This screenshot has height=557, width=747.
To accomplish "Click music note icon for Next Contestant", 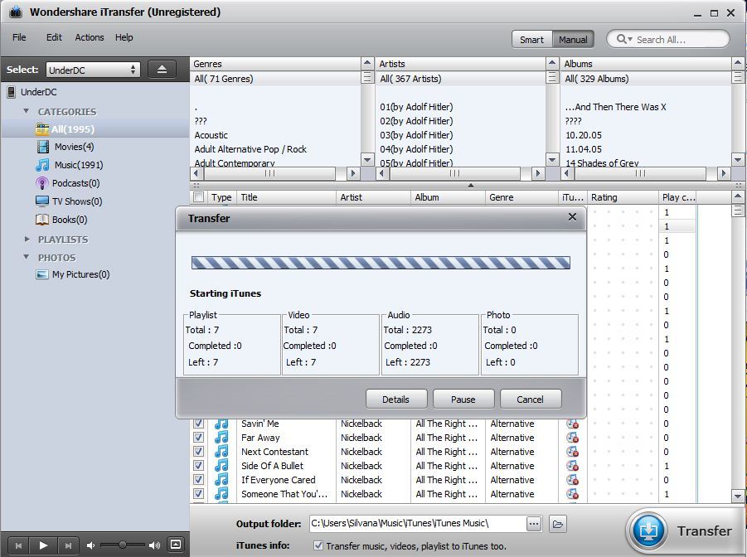I will (x=221, y=452).
